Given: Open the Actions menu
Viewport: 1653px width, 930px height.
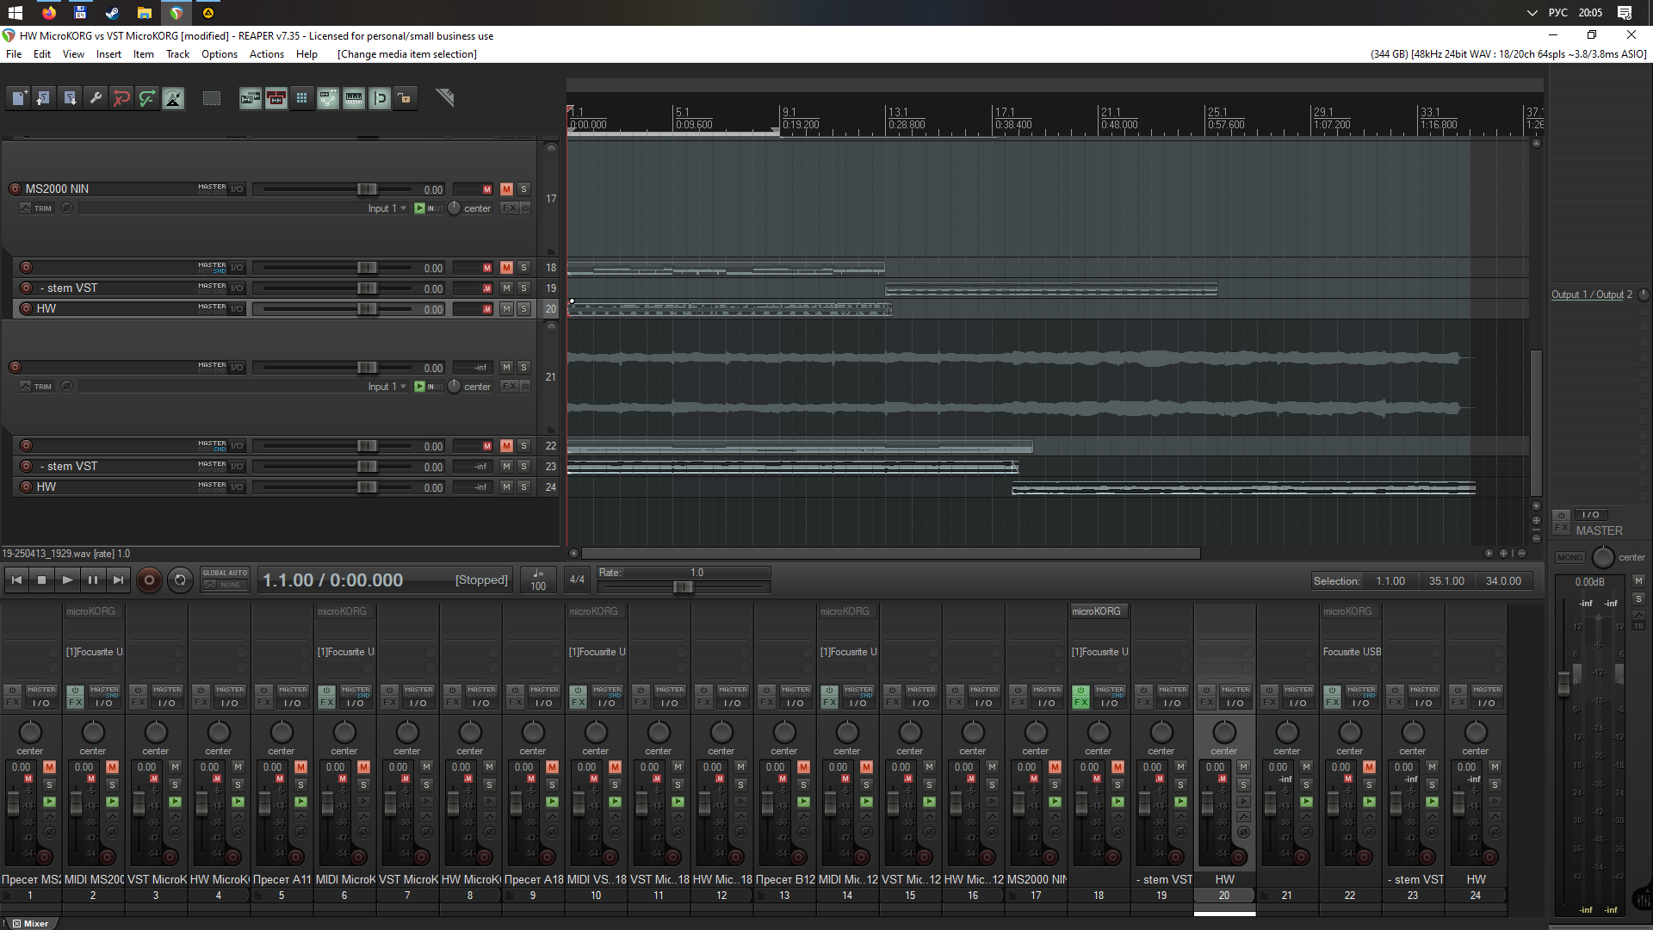Looking at the screenshot, I should [x=266, y=54].
